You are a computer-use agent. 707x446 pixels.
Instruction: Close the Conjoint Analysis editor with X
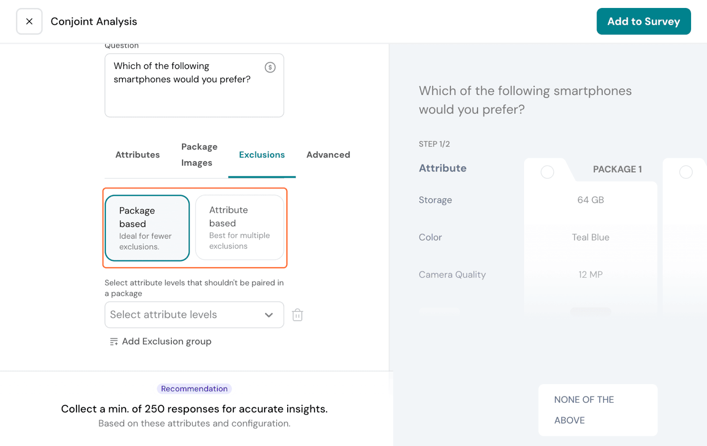tap(29, 21)
